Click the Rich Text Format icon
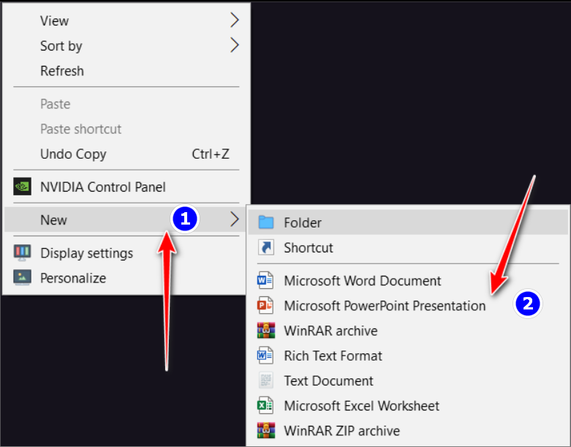 coord(265,356)
